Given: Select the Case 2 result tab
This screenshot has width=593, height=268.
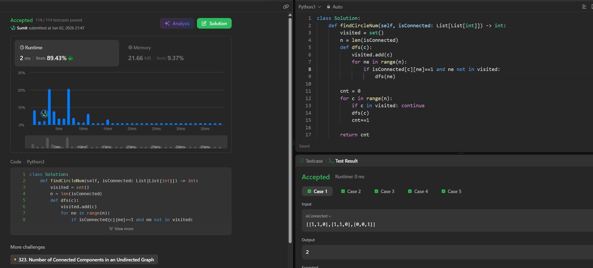Looking at the screenshot, I should pos(351,191).
